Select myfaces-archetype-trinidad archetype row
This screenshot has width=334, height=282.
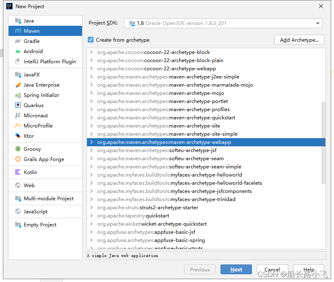coord(206,199)
